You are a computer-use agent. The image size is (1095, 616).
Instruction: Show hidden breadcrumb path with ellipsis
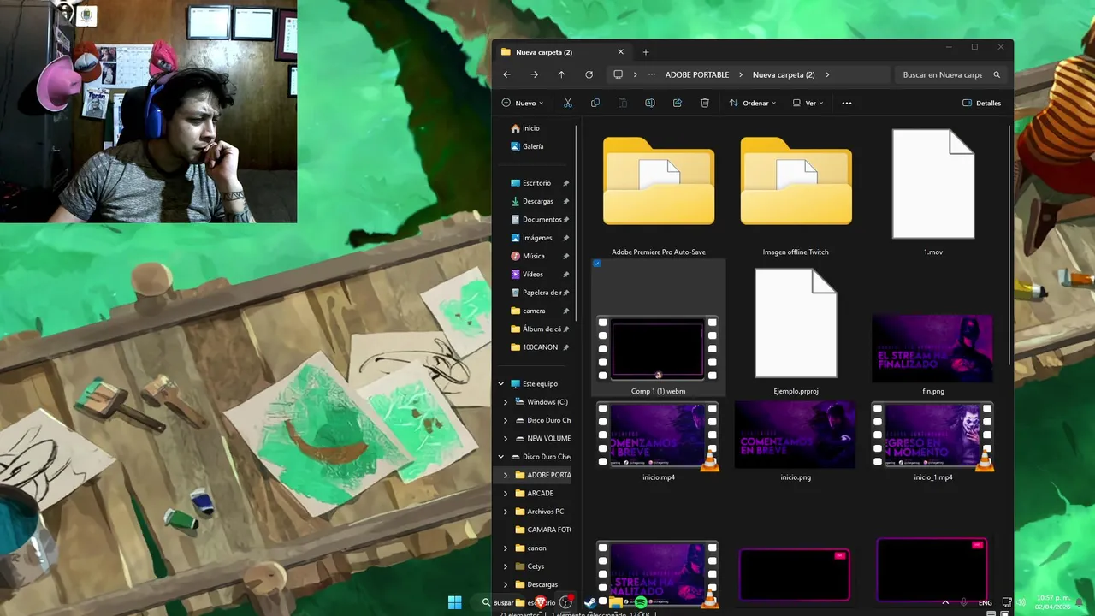(x=652, y=74)
